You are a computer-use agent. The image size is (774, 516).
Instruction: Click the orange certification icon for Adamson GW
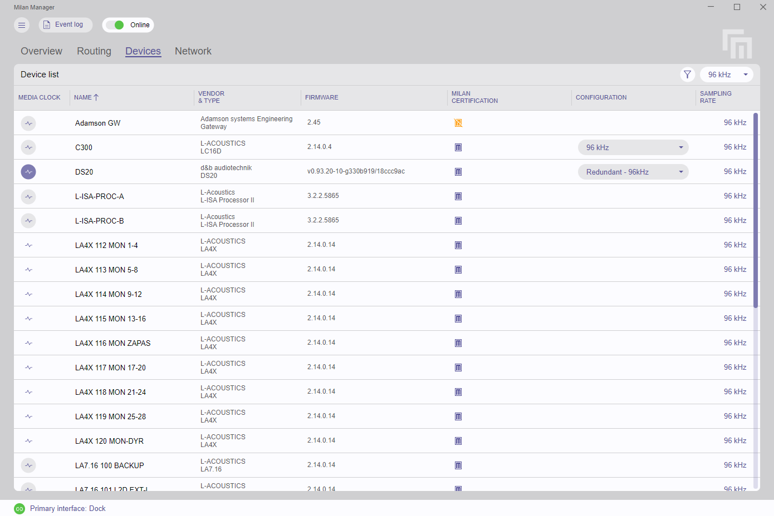click(x=458, y=123)
